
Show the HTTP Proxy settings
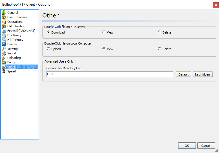(x=15, y=40)
